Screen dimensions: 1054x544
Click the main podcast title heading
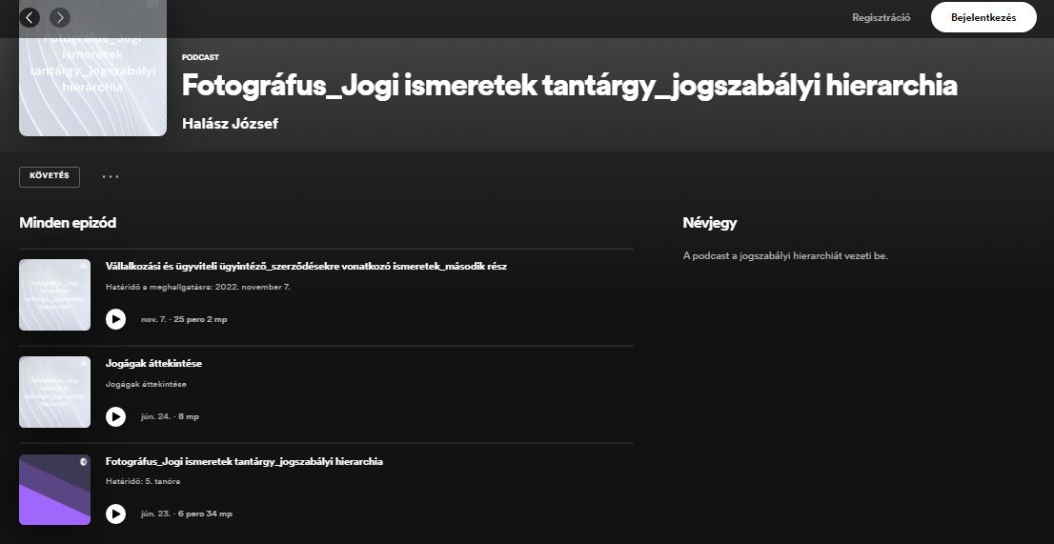[x=569, y=87]
